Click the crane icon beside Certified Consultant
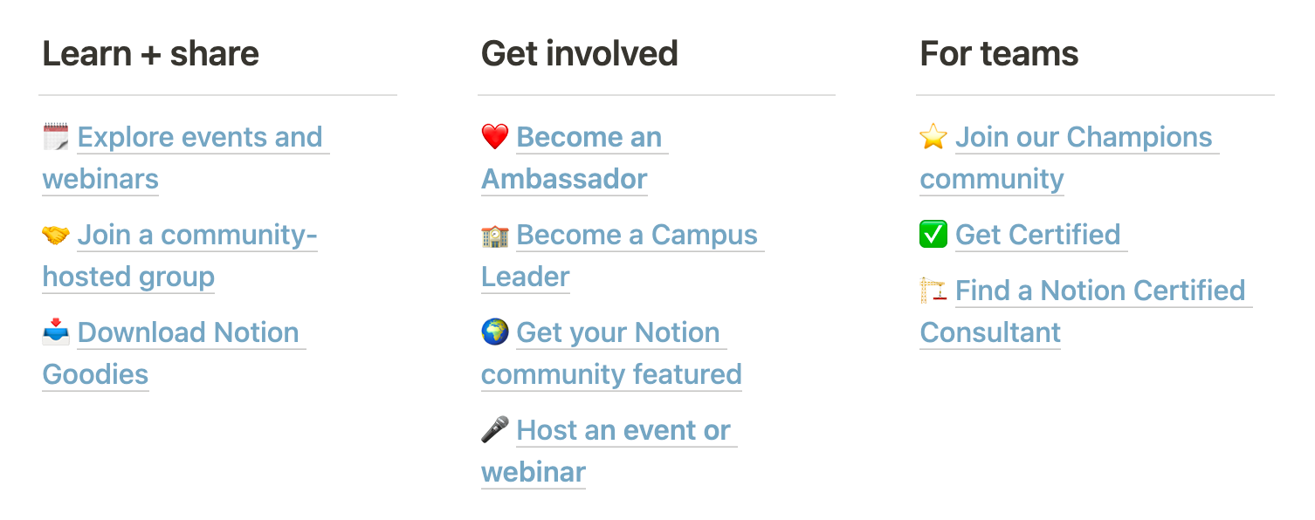 point(933,290)
